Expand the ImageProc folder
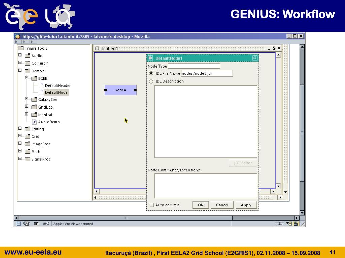 pyautogui.click(x=20, y=143)
